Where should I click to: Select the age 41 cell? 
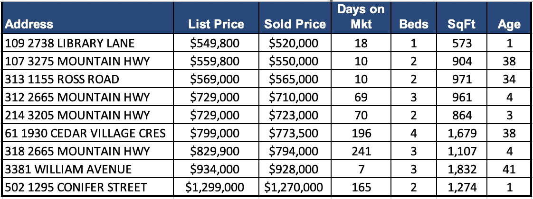tap(509, 169)
